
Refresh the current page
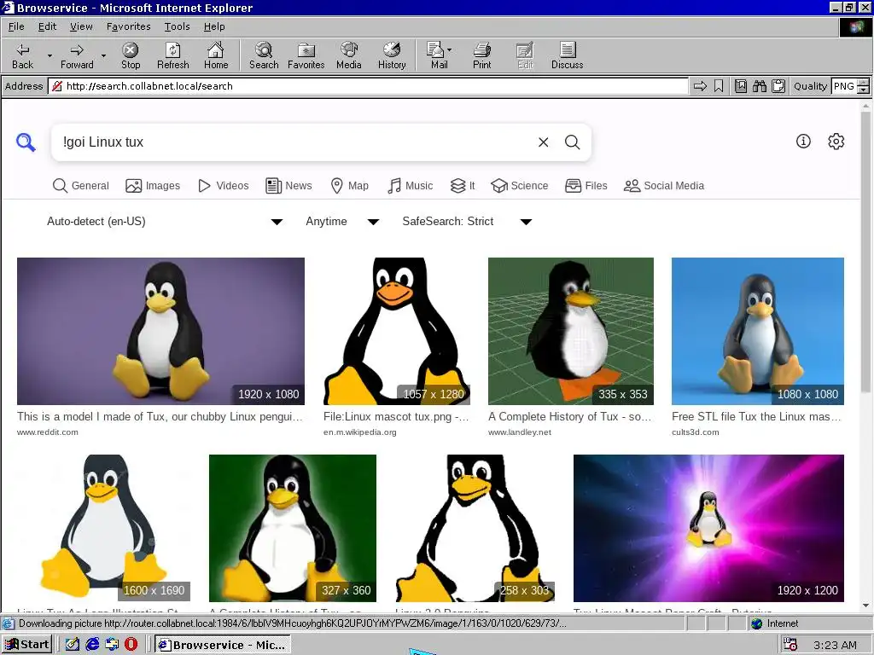(x=172, y=55)
